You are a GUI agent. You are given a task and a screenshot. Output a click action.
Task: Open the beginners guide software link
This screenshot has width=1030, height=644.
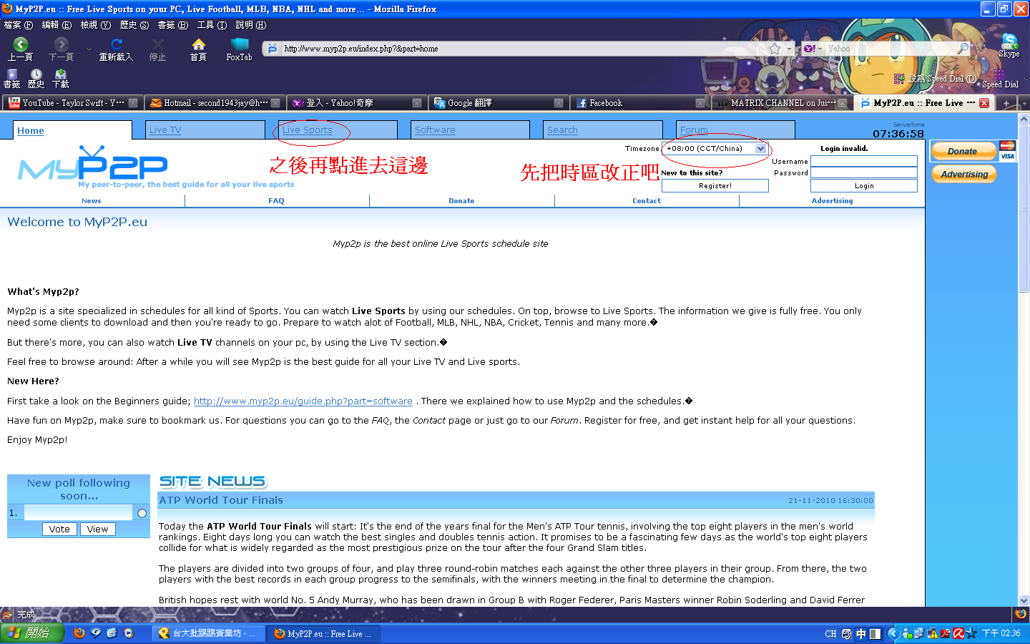[x=303, y=401]
